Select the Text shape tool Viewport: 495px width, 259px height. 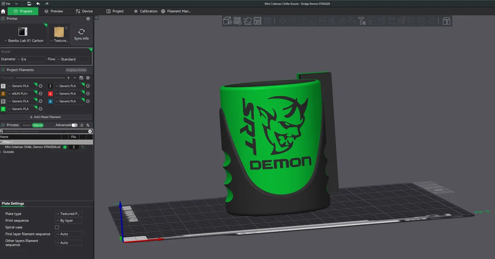[x=362, y=21]
